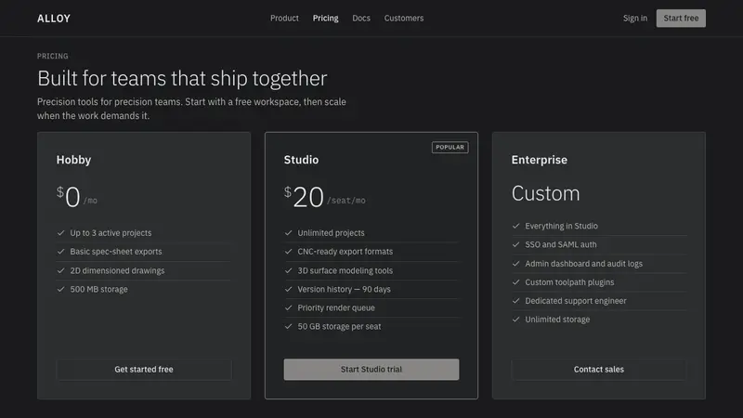Click the text SSO and SAML auth
This screenshot has width=743, height=418.
(x=561, y=244)
